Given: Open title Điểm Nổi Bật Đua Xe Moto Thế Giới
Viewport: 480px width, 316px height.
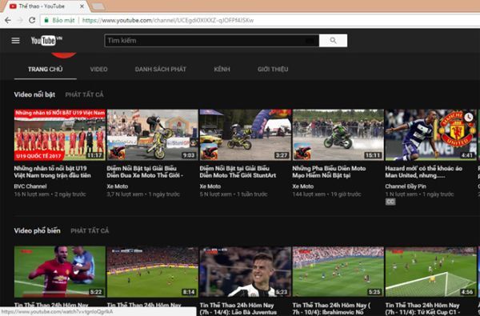Looking at the screenshot, I should [x=145, y=172].
